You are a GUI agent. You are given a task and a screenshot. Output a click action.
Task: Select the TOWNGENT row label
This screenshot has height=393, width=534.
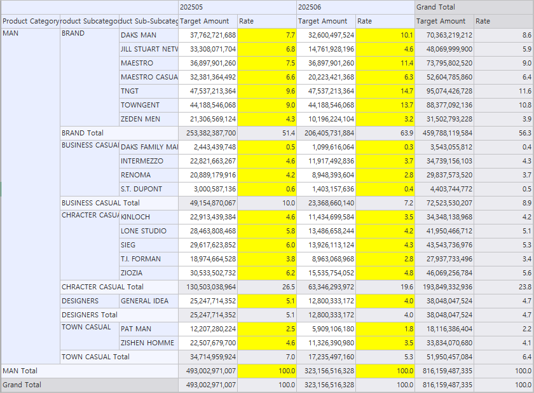(x=149, y=105)
